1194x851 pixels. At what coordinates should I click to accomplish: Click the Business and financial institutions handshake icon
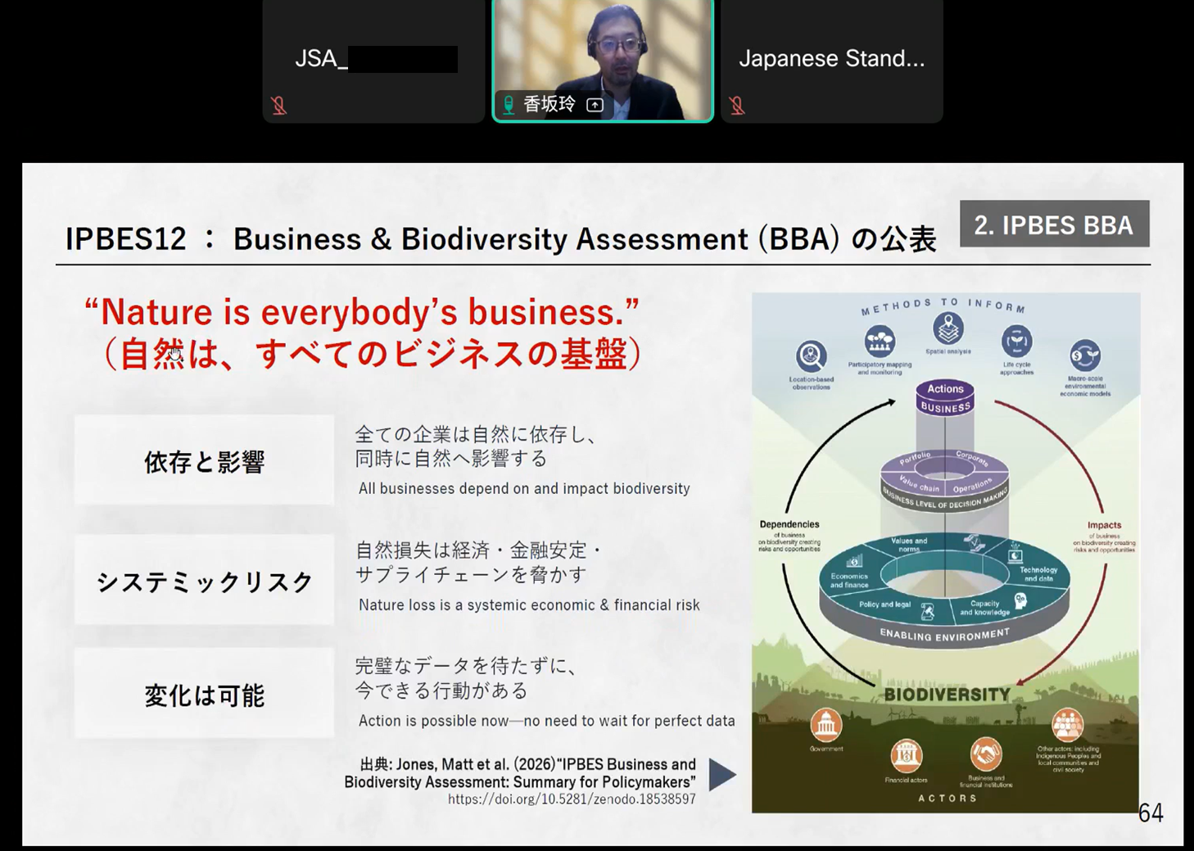pos(986,754)
